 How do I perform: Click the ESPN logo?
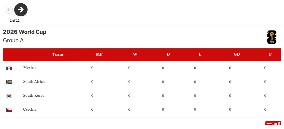273,123
